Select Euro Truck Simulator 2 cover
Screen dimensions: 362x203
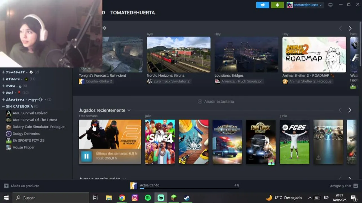pos(261,142)
